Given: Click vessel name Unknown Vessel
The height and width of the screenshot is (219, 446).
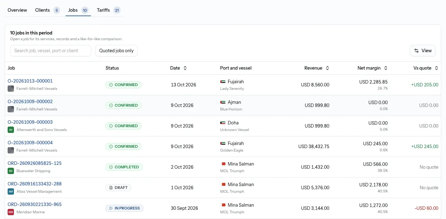Looking at the screenshot, I should (235, 130).
